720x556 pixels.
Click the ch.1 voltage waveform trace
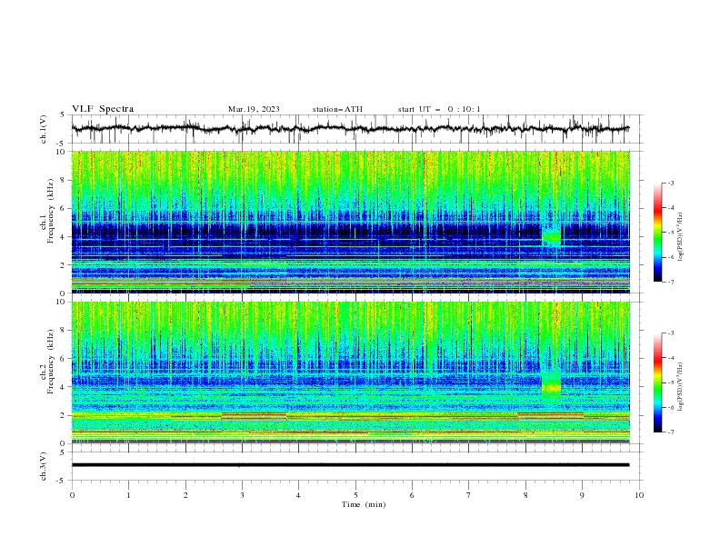click(350, 129)
